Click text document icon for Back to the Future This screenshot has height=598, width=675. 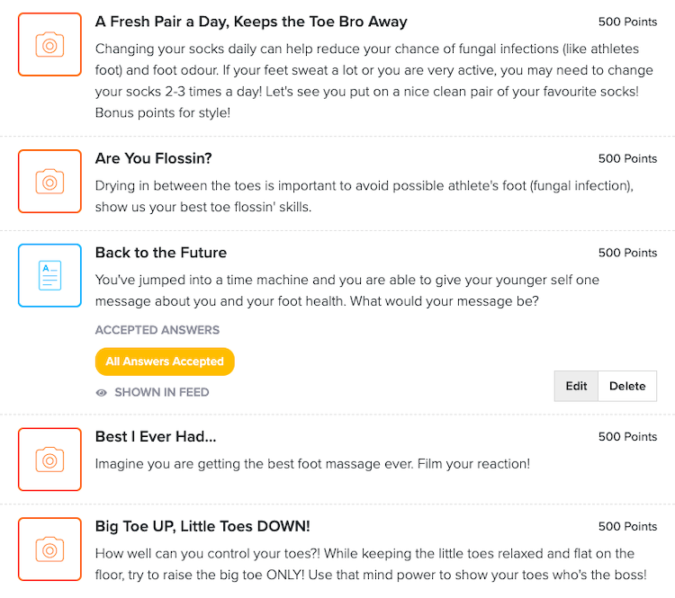click(x=49, y=275)
